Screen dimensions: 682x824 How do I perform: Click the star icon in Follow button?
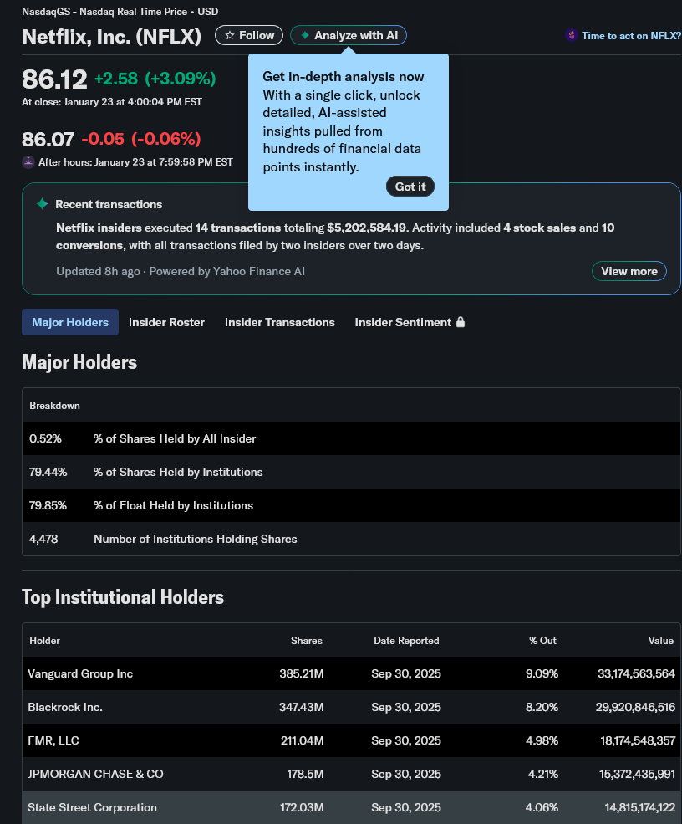(230, 35)
